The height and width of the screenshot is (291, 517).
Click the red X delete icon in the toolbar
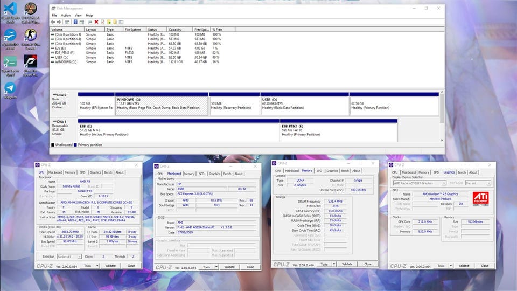[96, 22]
